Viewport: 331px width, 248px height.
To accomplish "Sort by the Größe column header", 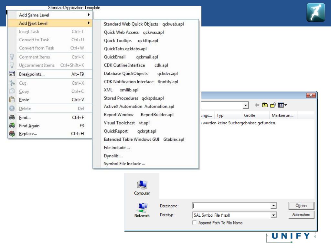I will (x=255, y=115).
